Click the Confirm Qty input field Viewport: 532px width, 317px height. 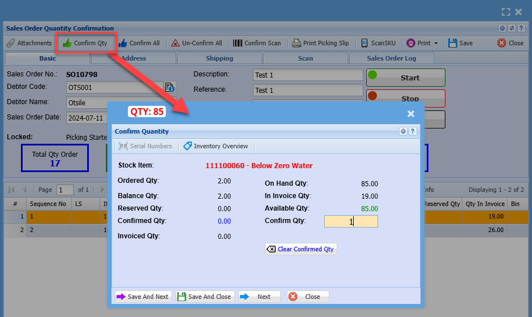pyautogui.click(x=351, y=221)
